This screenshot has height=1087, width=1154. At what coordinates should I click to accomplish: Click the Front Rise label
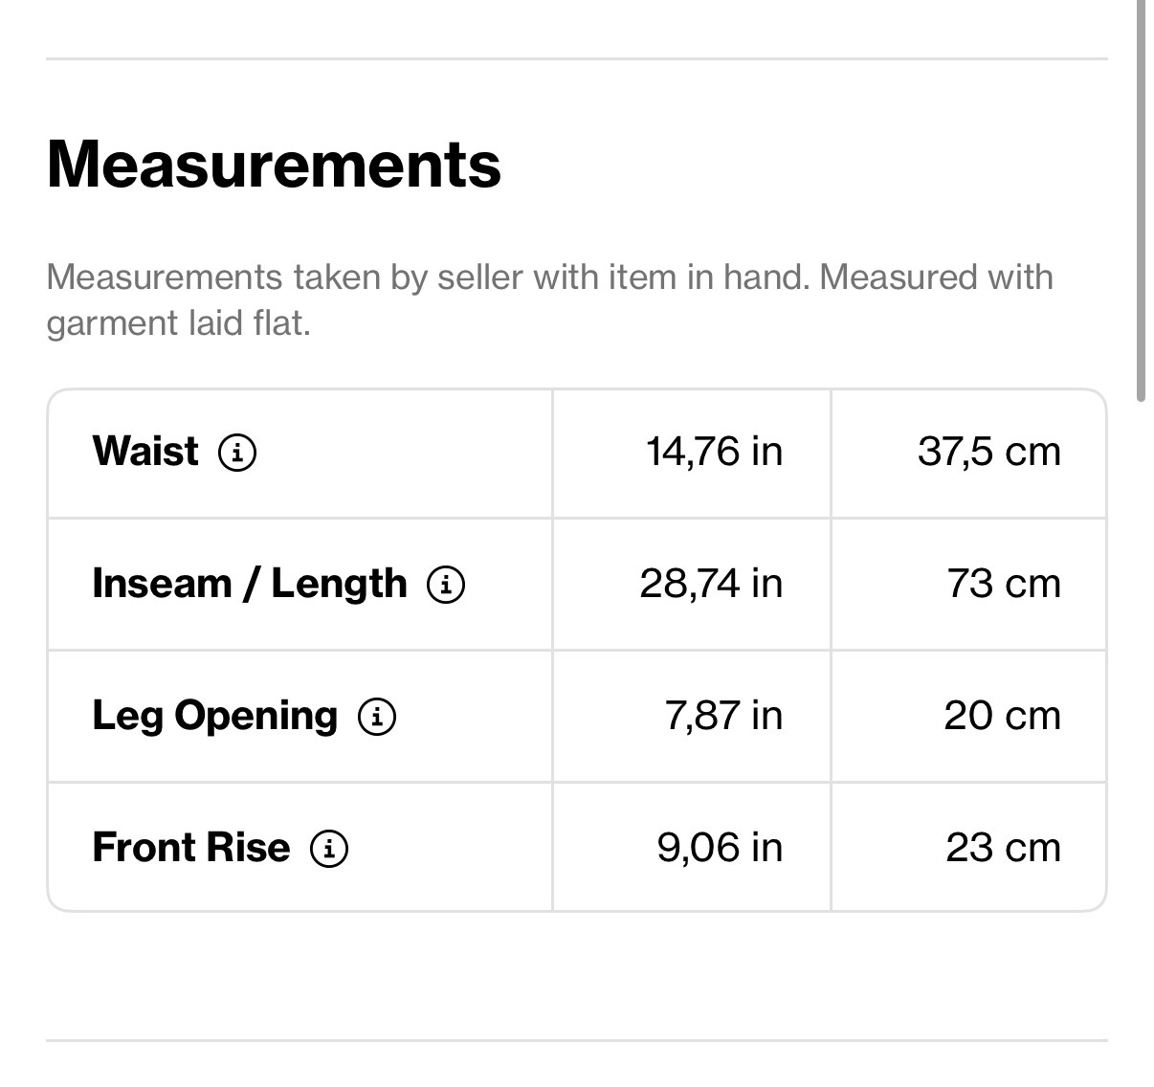[x=190, y=848]
